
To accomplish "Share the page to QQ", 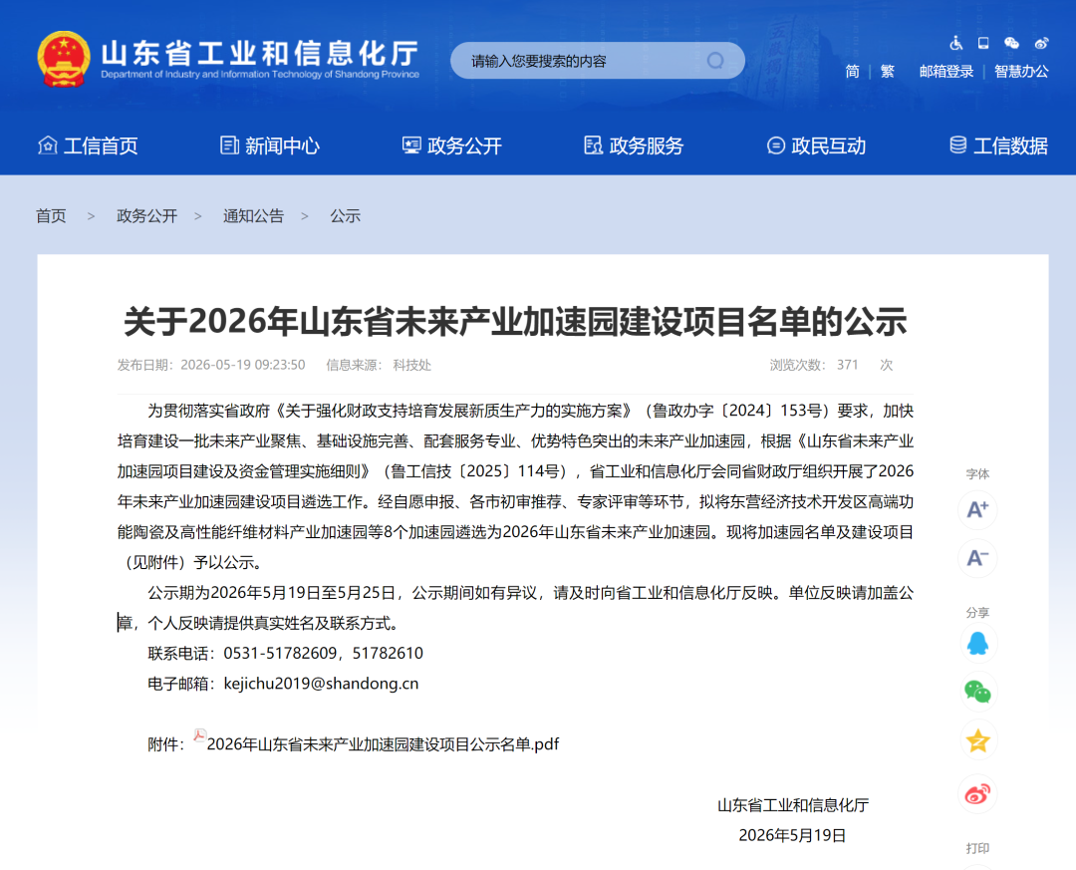I will pos(977,644).
